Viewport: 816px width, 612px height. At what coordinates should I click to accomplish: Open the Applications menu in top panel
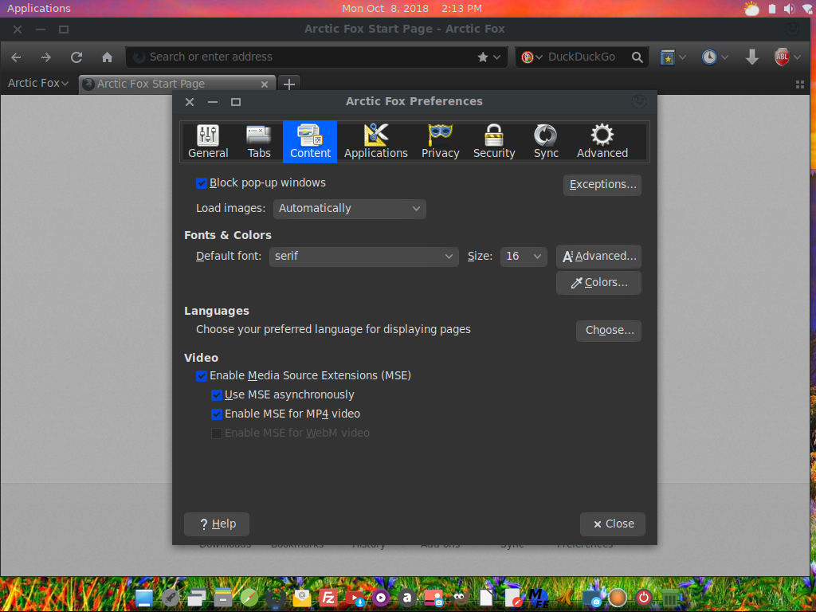click(38, 8)
